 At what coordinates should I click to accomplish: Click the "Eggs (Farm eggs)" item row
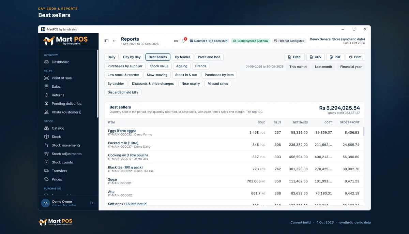pyautogui.click(x=234, y=132)
